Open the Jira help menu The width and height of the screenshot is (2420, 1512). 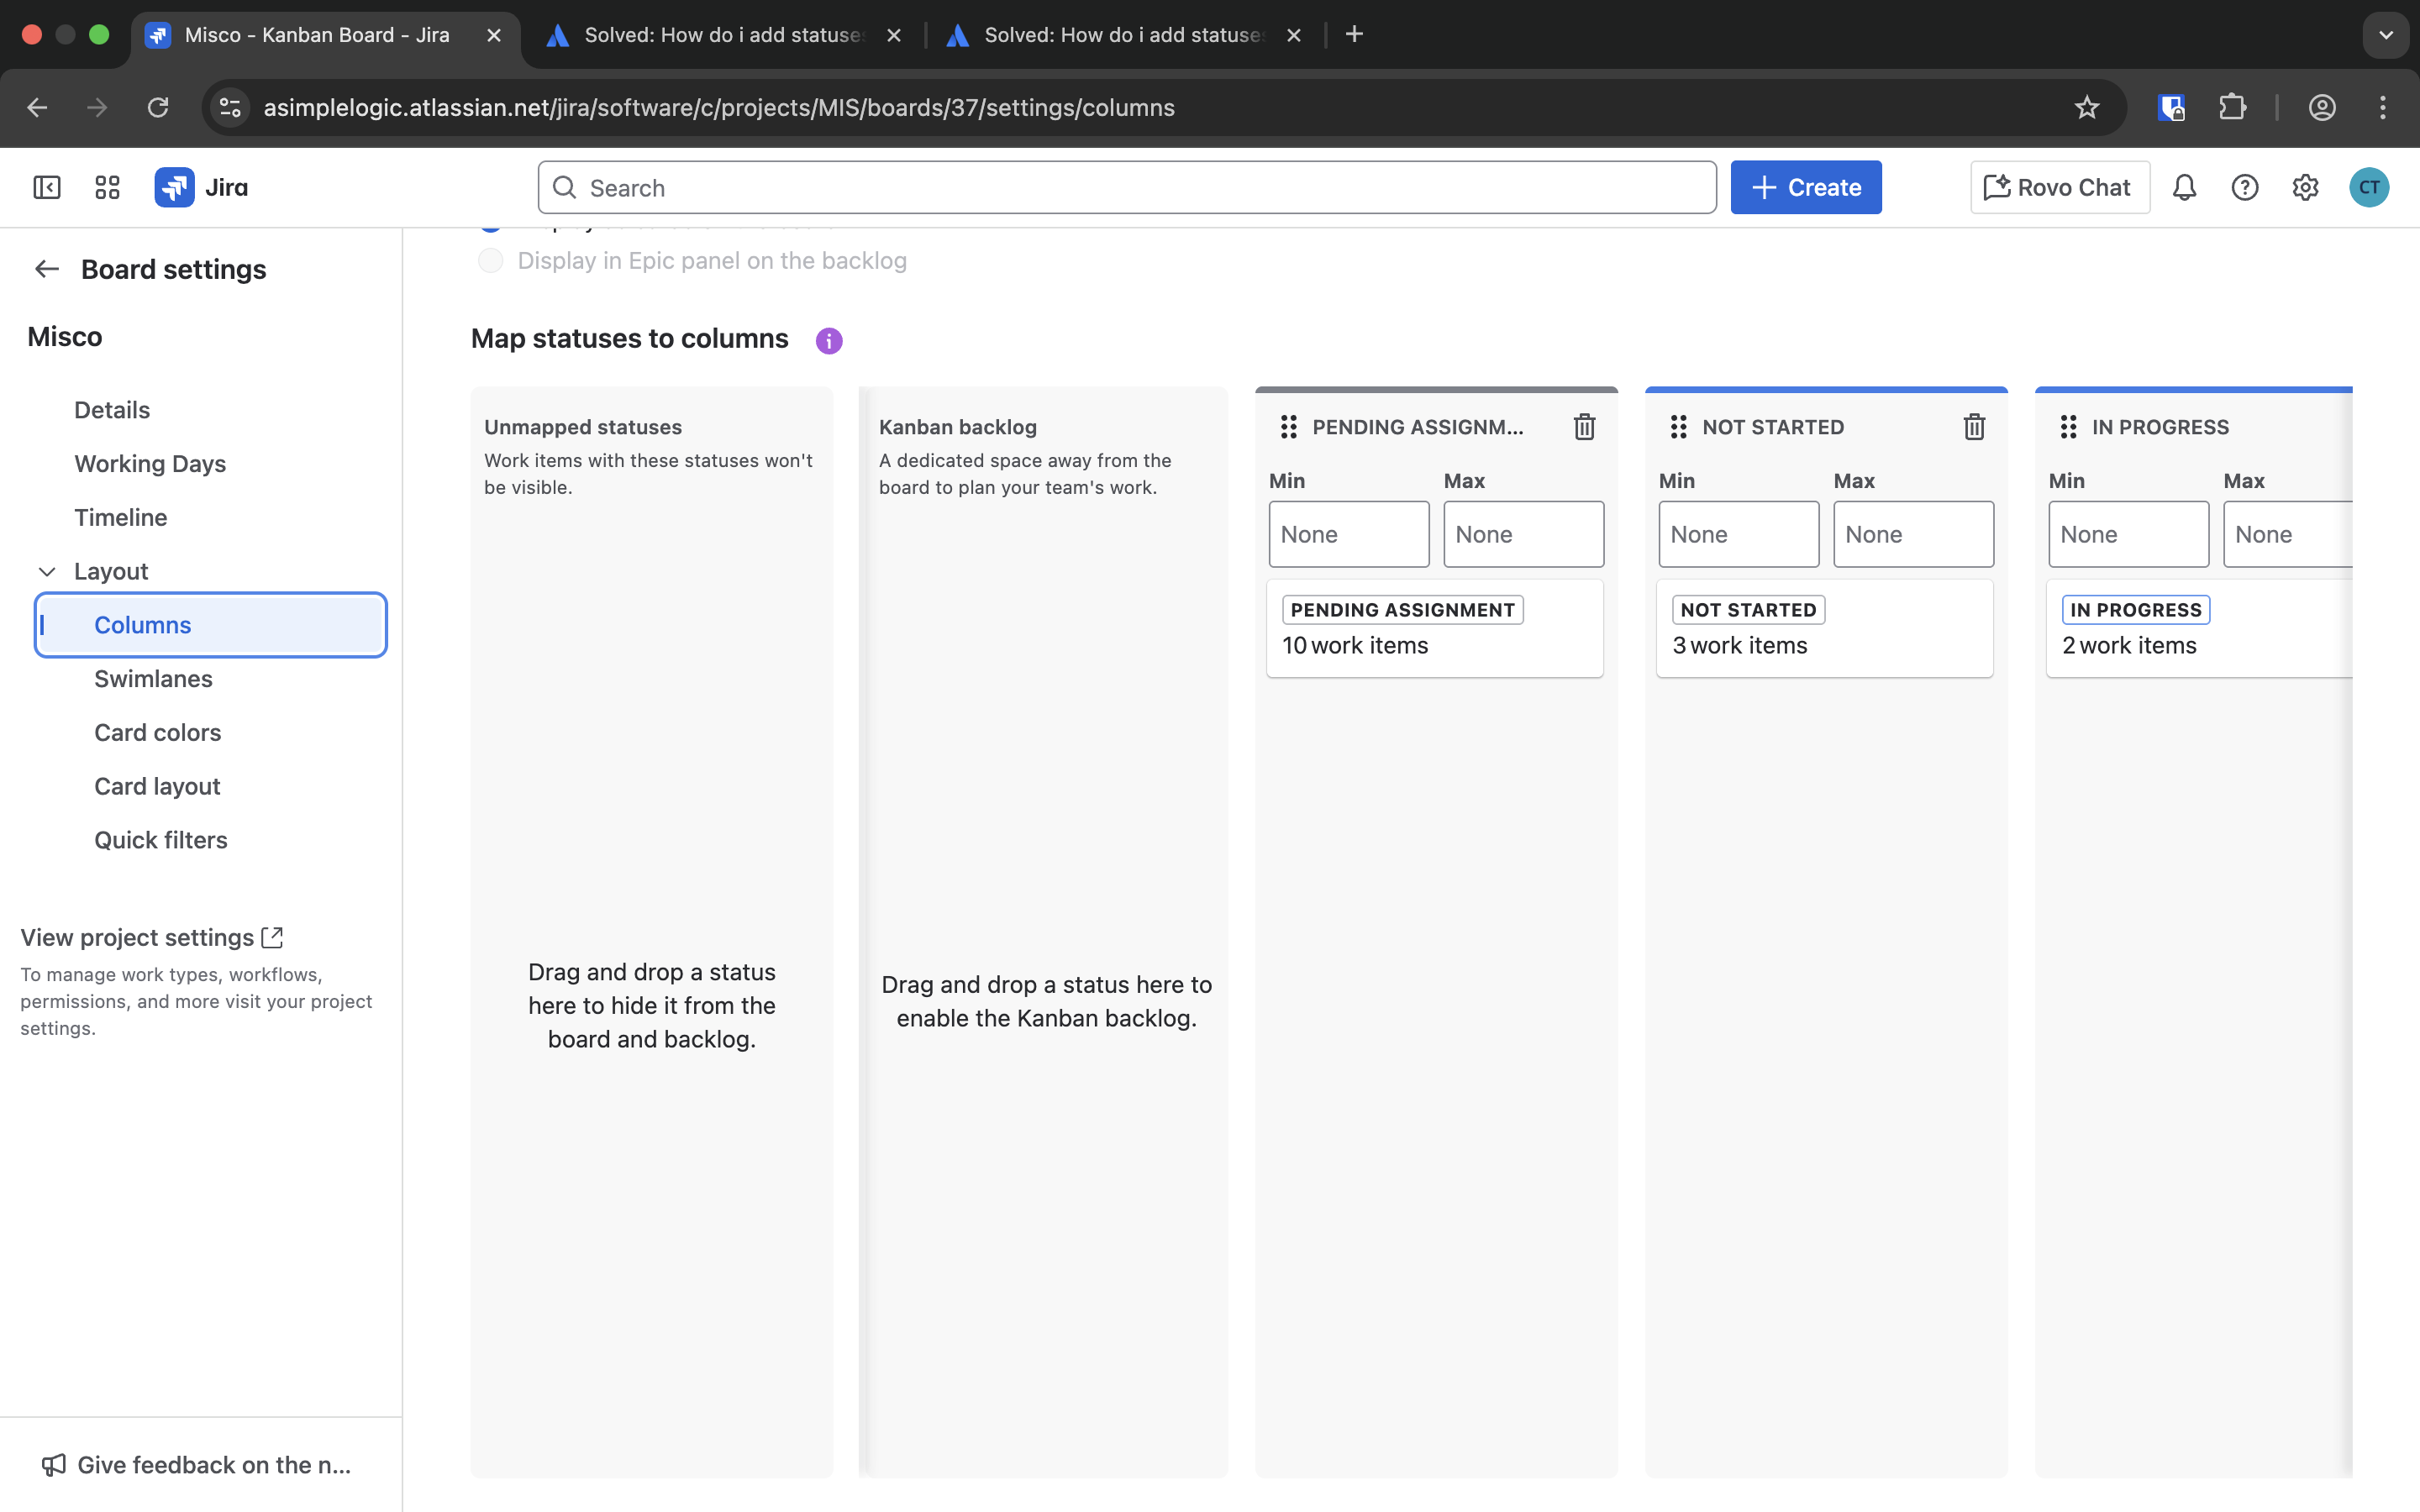tap(2245, 187)
